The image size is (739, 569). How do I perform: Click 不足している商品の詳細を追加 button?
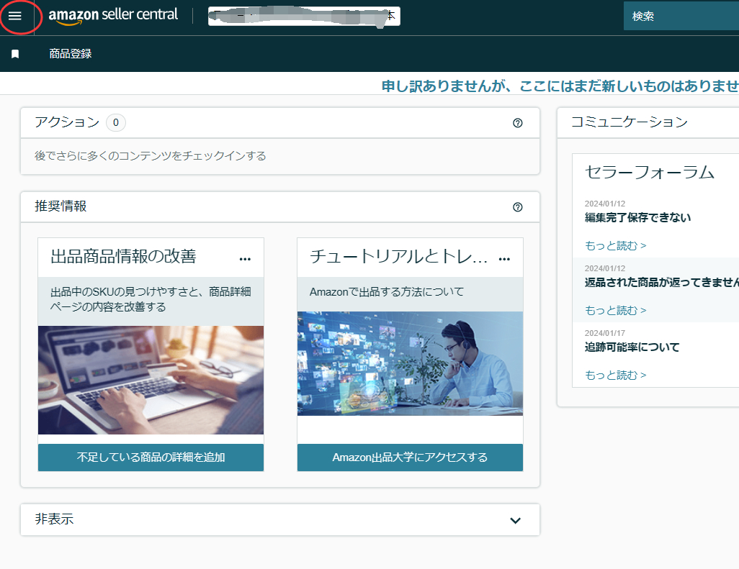click(x=151, y=457)
